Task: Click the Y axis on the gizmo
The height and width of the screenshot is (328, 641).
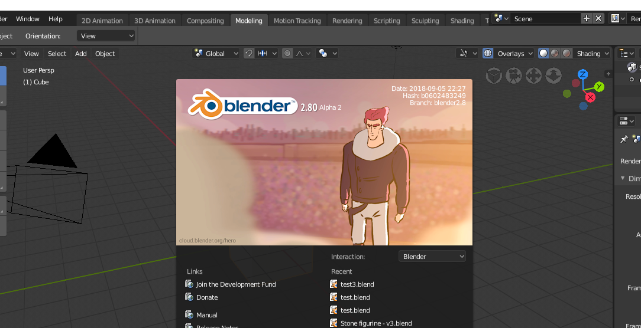Action: (599, 87)
